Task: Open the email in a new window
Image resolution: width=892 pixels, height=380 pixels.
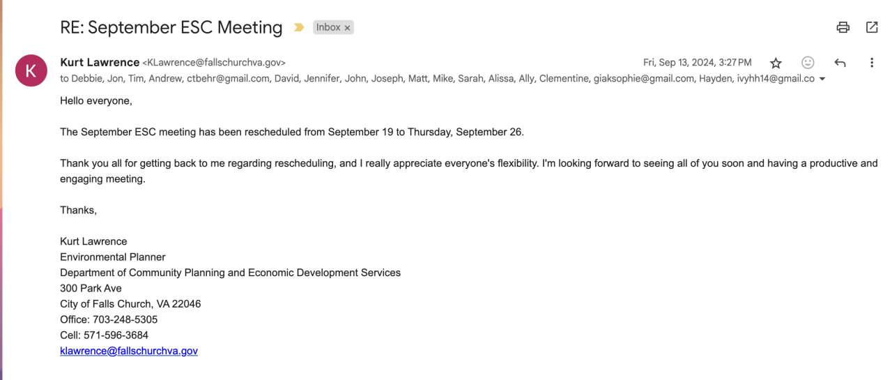Action: pyautogui.click(x=872, y=27)
